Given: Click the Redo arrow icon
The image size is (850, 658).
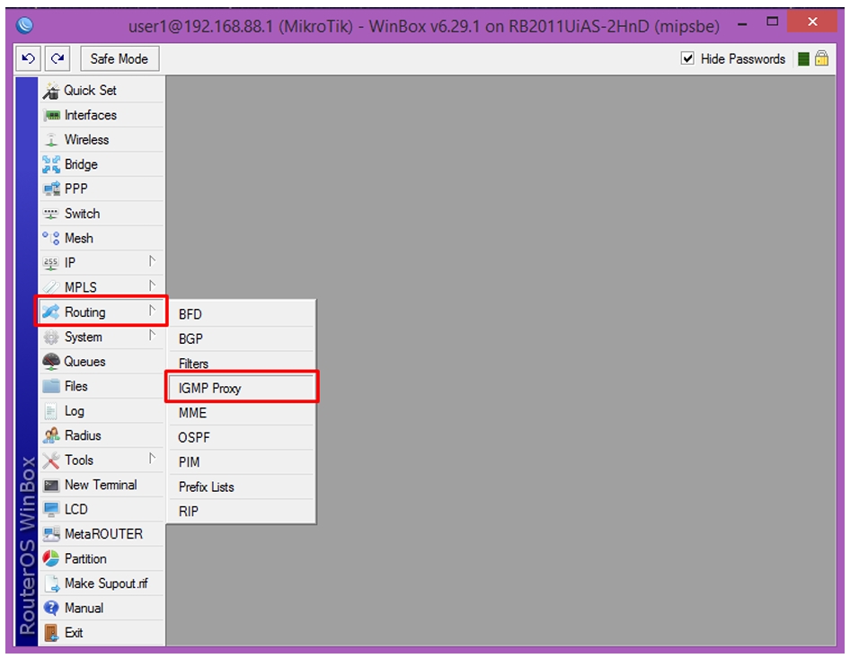Looking at the screenshot, I should [x=57, y=58].
